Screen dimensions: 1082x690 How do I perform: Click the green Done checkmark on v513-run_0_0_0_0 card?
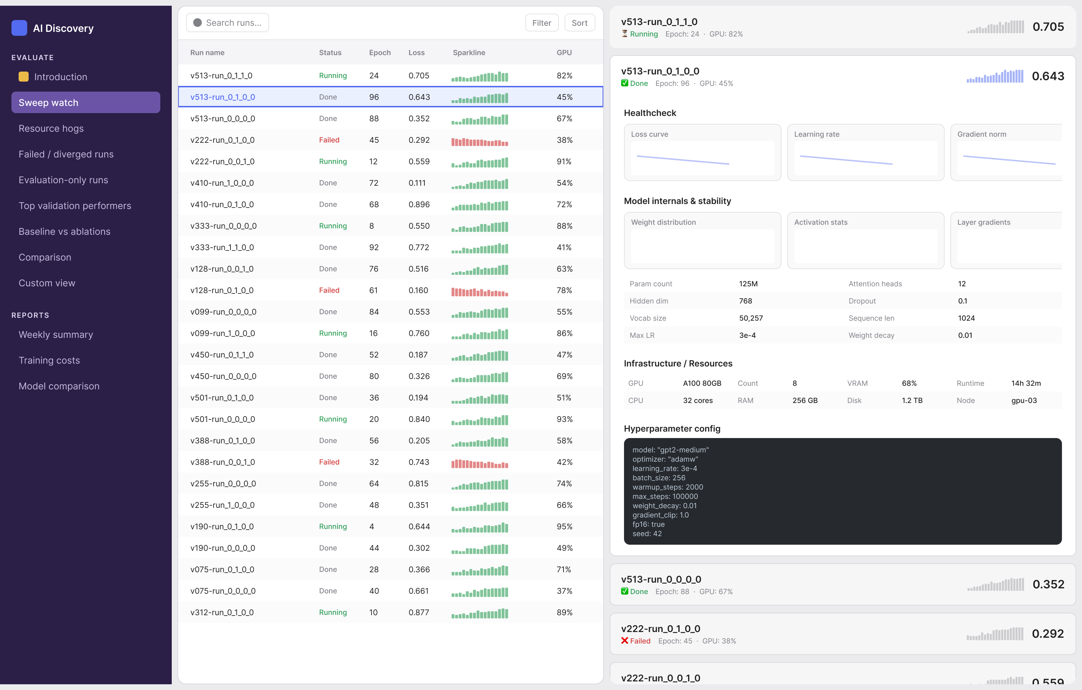(x=625, y=591)
